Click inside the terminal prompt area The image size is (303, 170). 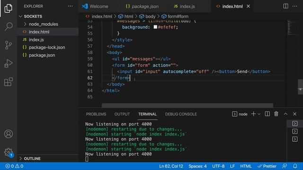(x=87, y=159)
